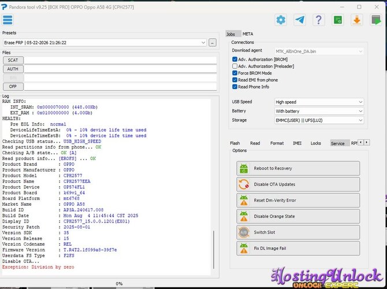Screen dimensions: 387x289
Task: Click the Reset Dm-Verity Error button
Action: [x=298, y=201]
